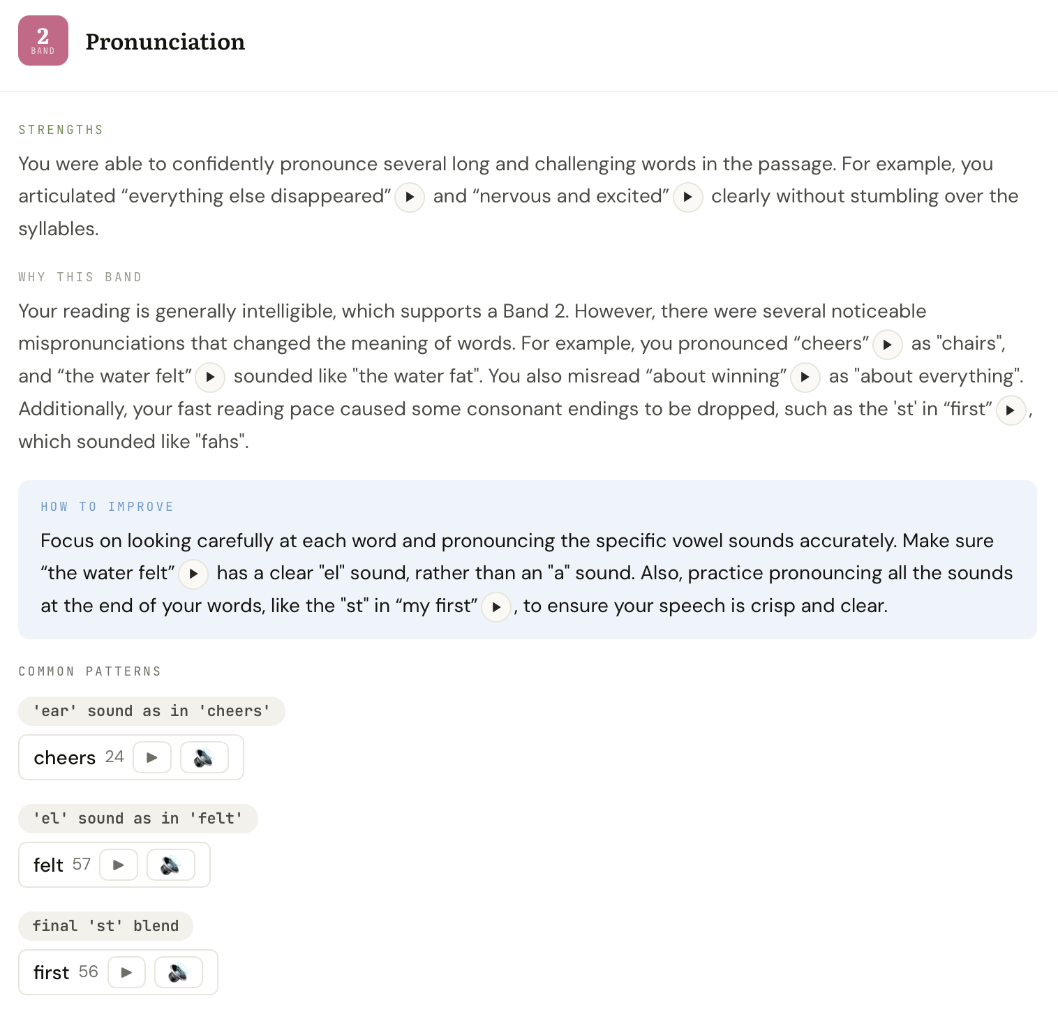The width and height of the screenshot is (1058, 1012).
Task: Play your recording of first
Action: 126,972
